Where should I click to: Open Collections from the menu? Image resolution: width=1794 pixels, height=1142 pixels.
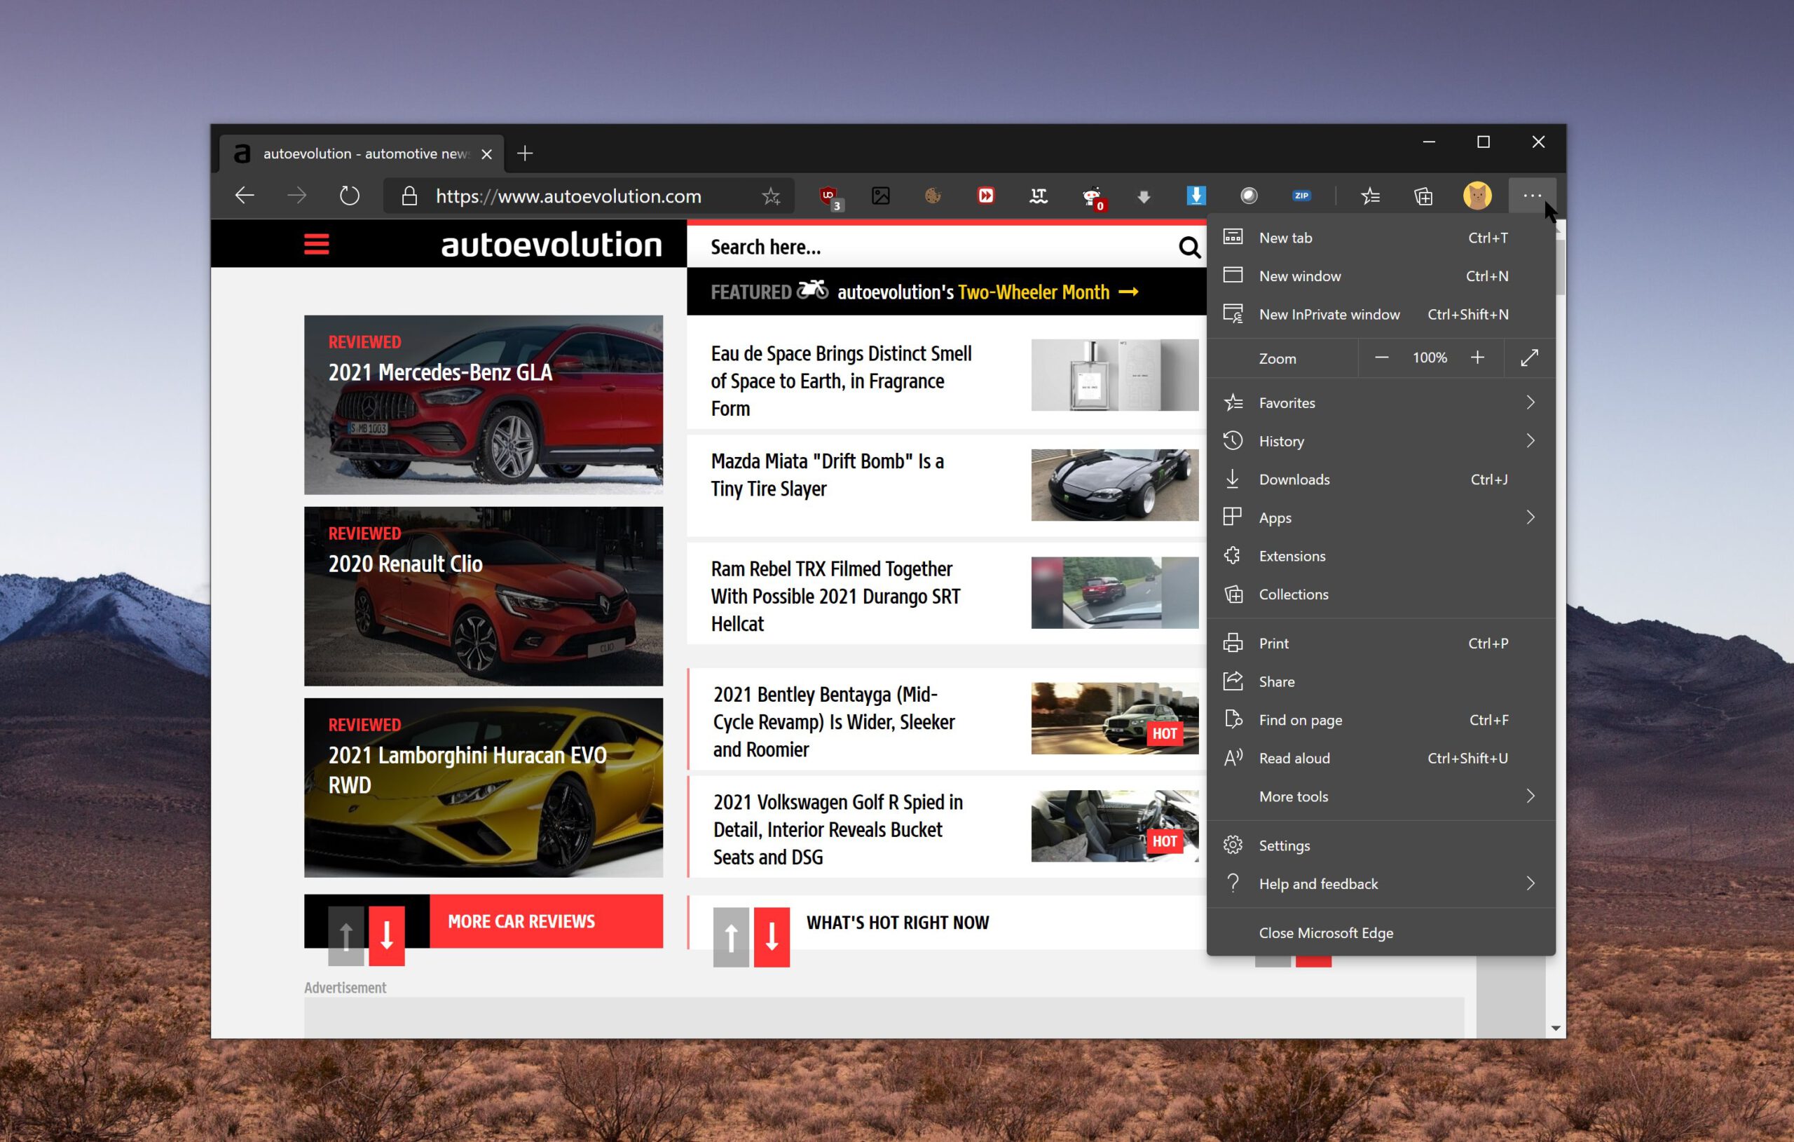pos(1381,594)
